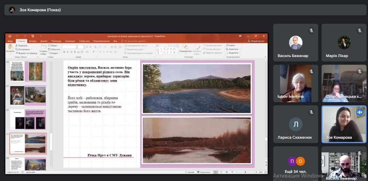Open the font name combo box

coord(69,47)
